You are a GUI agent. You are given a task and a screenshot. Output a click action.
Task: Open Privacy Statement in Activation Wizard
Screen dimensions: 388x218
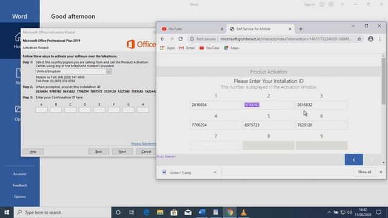click(144, 144)
